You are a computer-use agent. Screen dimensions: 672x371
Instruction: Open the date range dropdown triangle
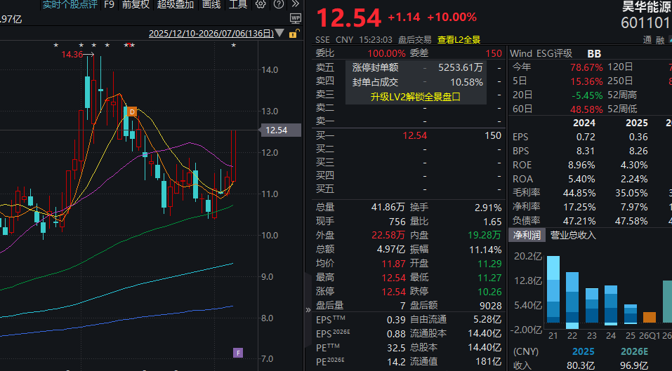[x=279, y=33]
